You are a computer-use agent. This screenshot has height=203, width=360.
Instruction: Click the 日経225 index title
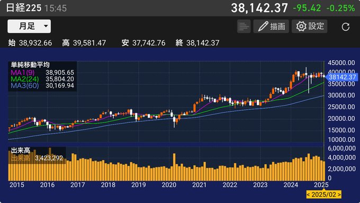coord(23,8)
